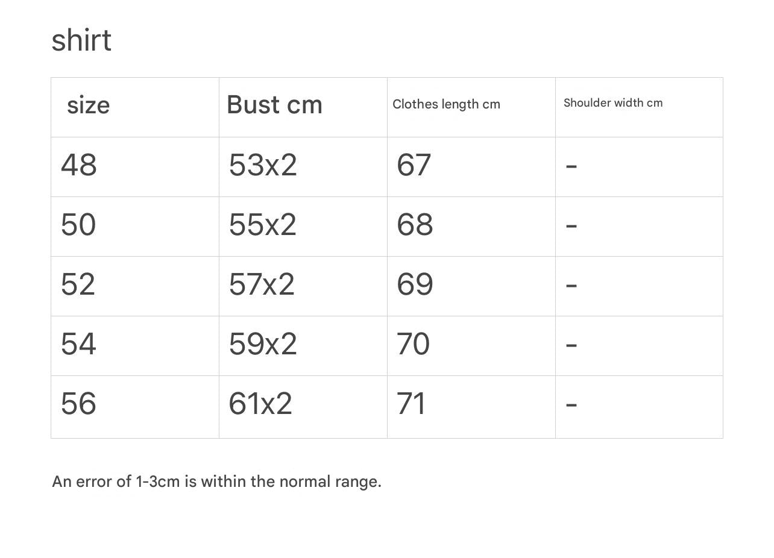Select the clothes length value 71
The image size is (774, 558).
pos(411,404)
